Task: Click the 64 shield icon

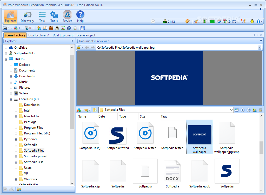Action: 219,21
